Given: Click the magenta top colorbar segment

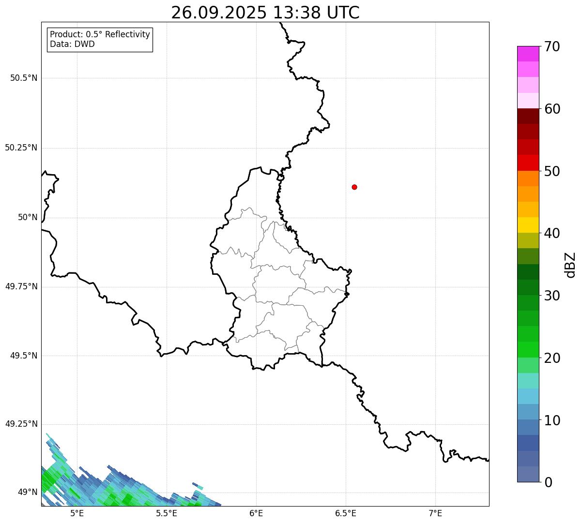Looking at the screenshot, I should [x=528, y=54].
